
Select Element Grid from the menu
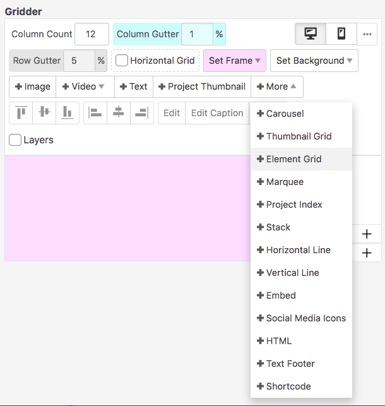(293, 159)
